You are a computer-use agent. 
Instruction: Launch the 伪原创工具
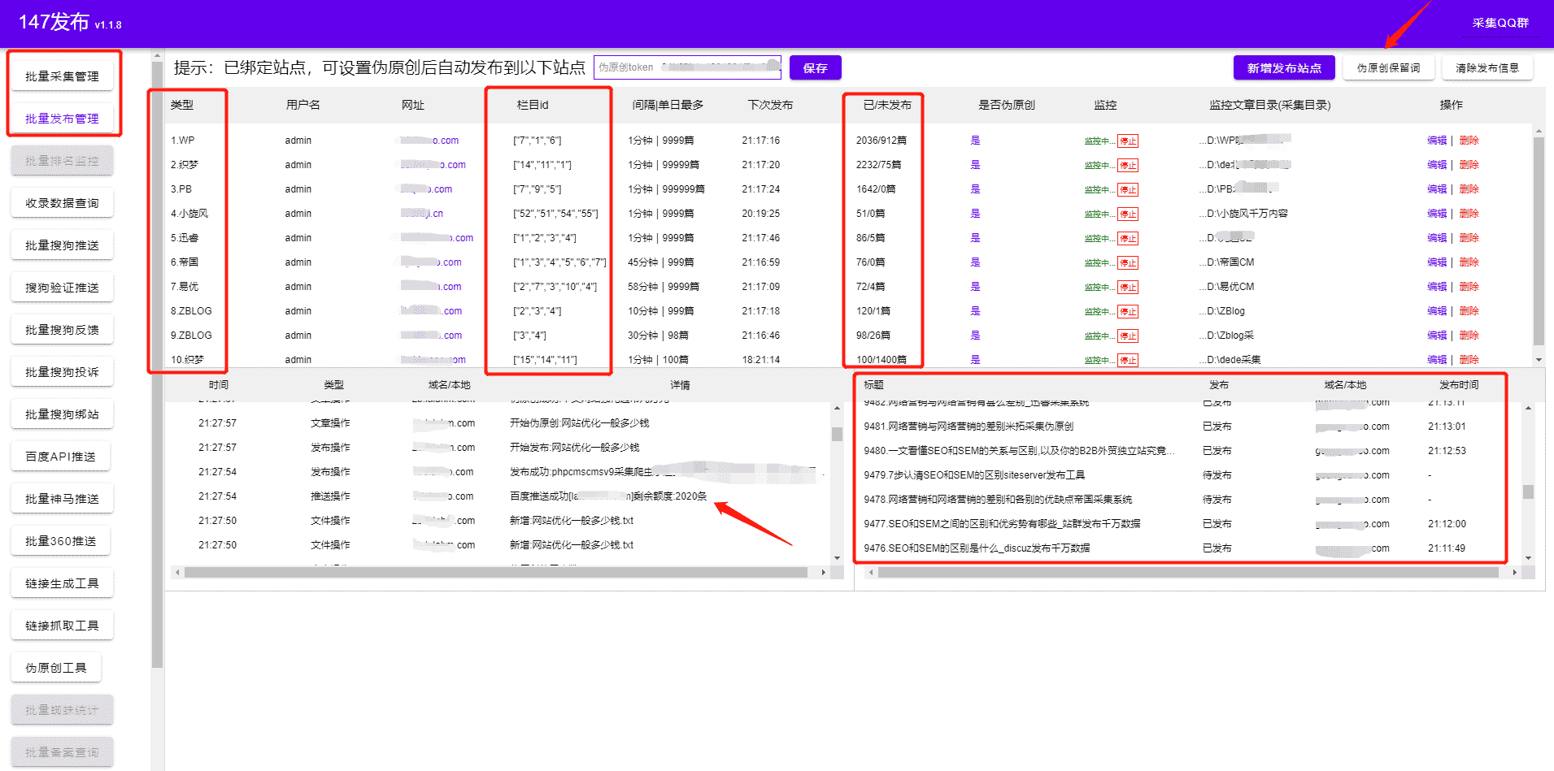[56, 667]
